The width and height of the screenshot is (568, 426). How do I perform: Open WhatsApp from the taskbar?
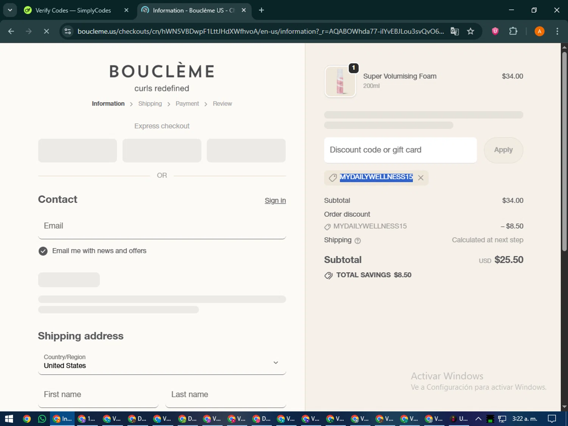(x=42, y=419)
